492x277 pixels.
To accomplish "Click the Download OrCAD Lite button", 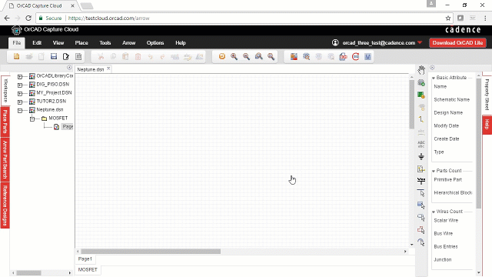I will pos(457,43).
